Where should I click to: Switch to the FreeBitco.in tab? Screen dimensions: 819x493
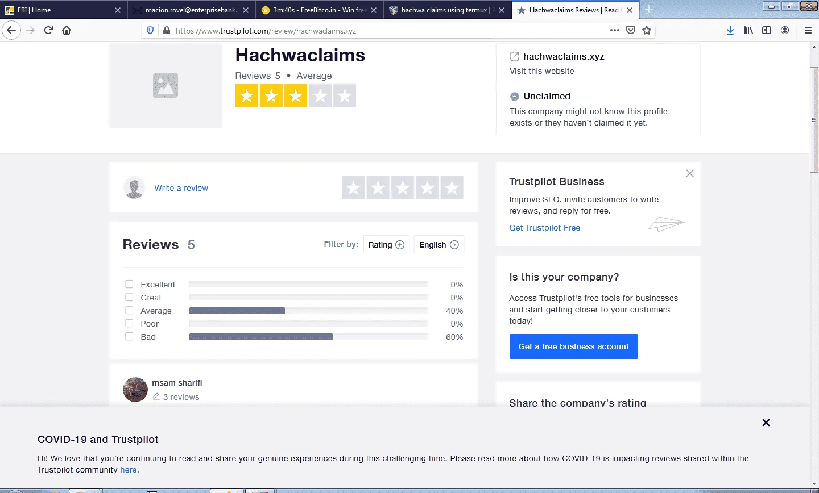click(319, 10)
